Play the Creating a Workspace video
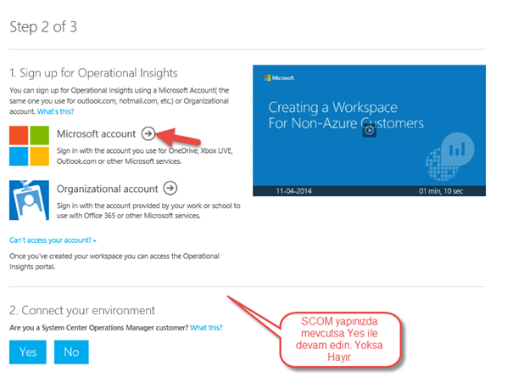Viewport: 513px width, 378px height. (x=370, y=131)
